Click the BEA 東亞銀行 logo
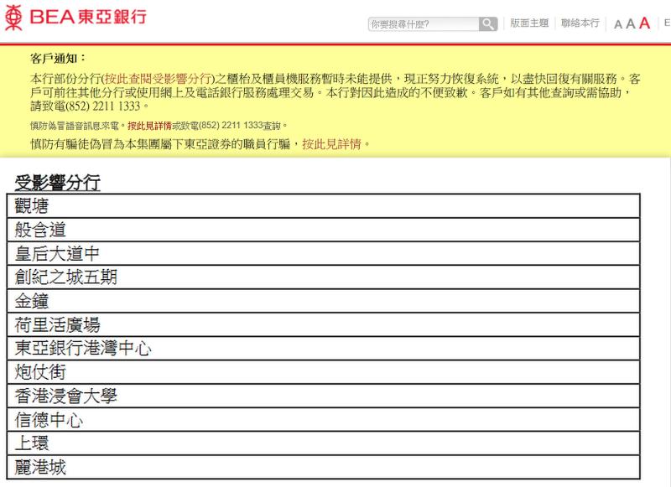Image resolution: width=671 pixels, height=487 pixels. click(x=75, y=17)
